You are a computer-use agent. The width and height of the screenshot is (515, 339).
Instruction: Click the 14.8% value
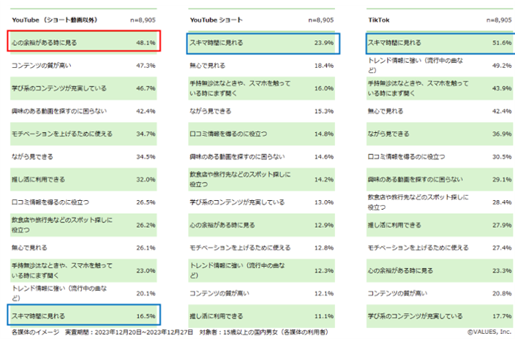coord(324,134)
